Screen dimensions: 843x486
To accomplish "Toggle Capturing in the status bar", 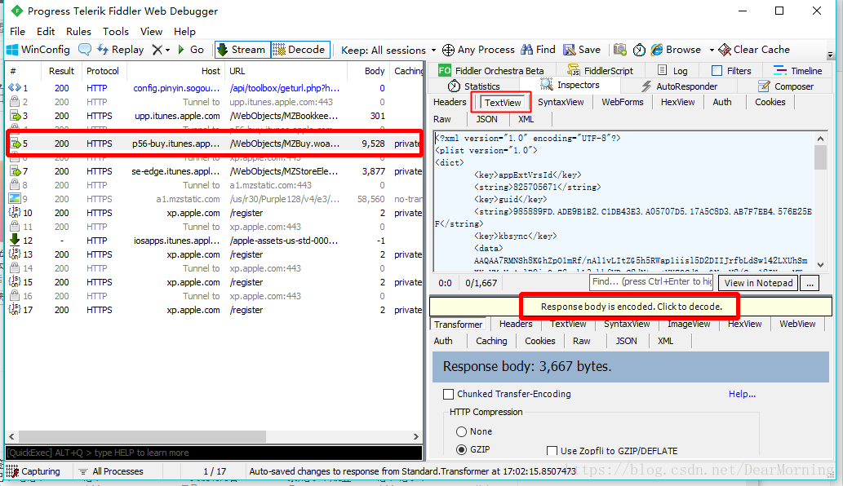I will pyautogui.click(x=33, y=471).
